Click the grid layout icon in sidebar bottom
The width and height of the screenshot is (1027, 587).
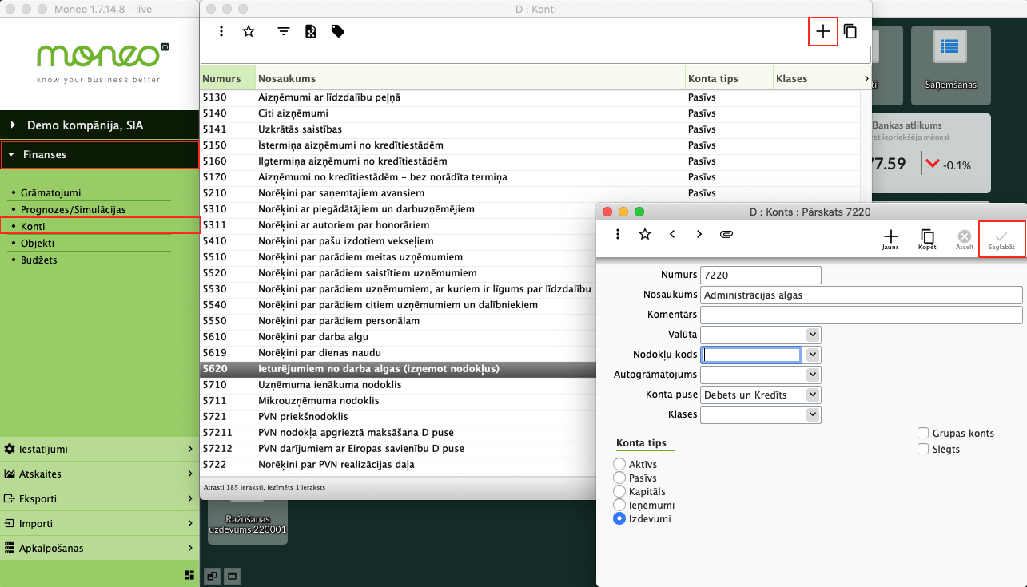coord(189,574)
